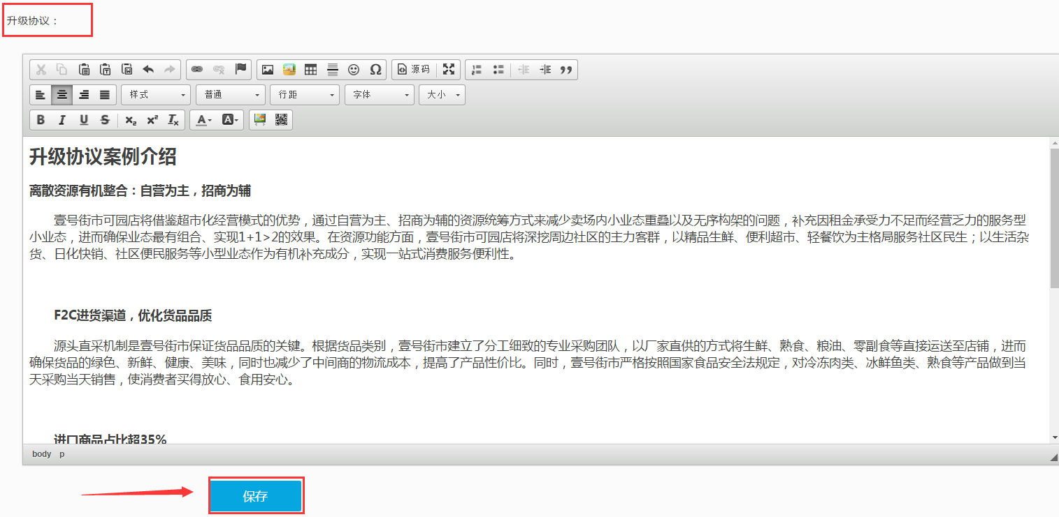Apply block quote with the quotation marks icon
Viewport: 1059px width, 517px height.
(x=567, y=69)
